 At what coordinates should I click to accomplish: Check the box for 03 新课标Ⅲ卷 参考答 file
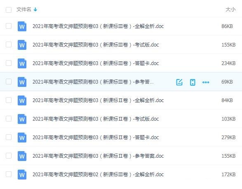9,82
